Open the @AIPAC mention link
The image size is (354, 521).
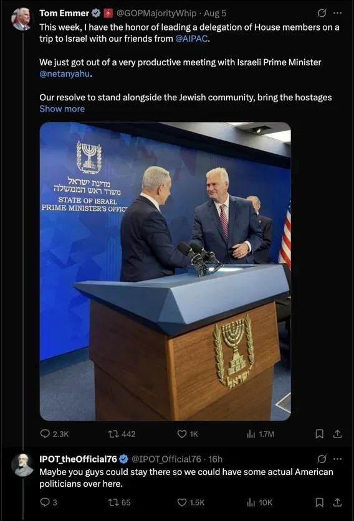coord(192,39)
